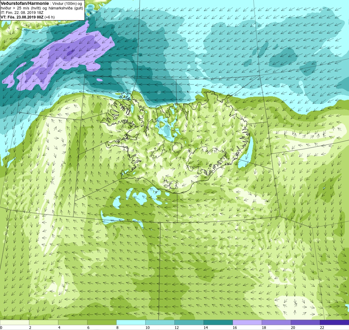Click the 20–22 m/s violet legend swatch
The height and width of the screenshot is (330, 349).
click(305, 322)
